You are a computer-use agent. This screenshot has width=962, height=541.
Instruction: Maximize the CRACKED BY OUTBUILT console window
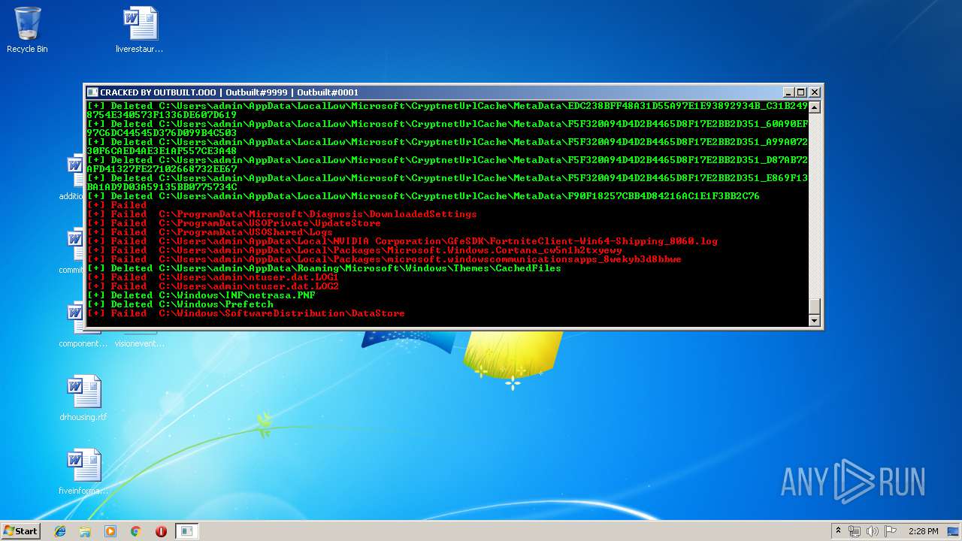tap(801, 92)
